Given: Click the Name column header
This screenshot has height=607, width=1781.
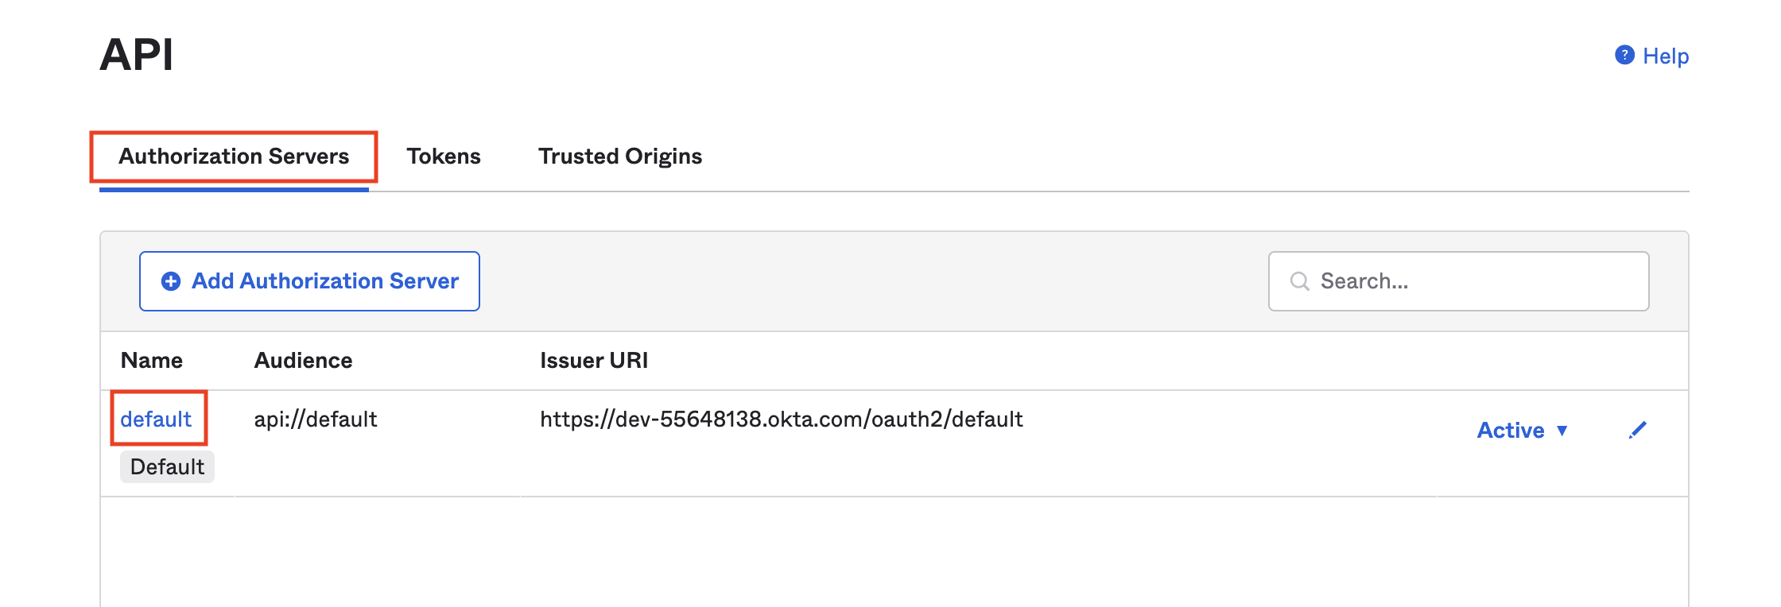Looking at the screenshot, I should pos(152,361).
